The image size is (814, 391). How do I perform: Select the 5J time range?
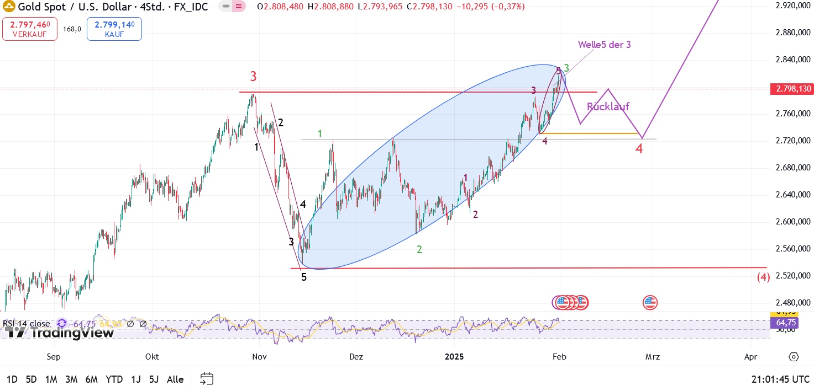(154, 379)
